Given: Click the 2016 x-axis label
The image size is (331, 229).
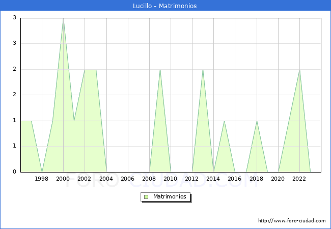Looking at the screenshot, I should pyautogui.click(x=235, y=179).
